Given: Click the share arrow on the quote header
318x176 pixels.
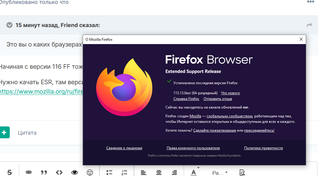Looking at the screenshot, I should pyautogui.click(x=309, y=25).
